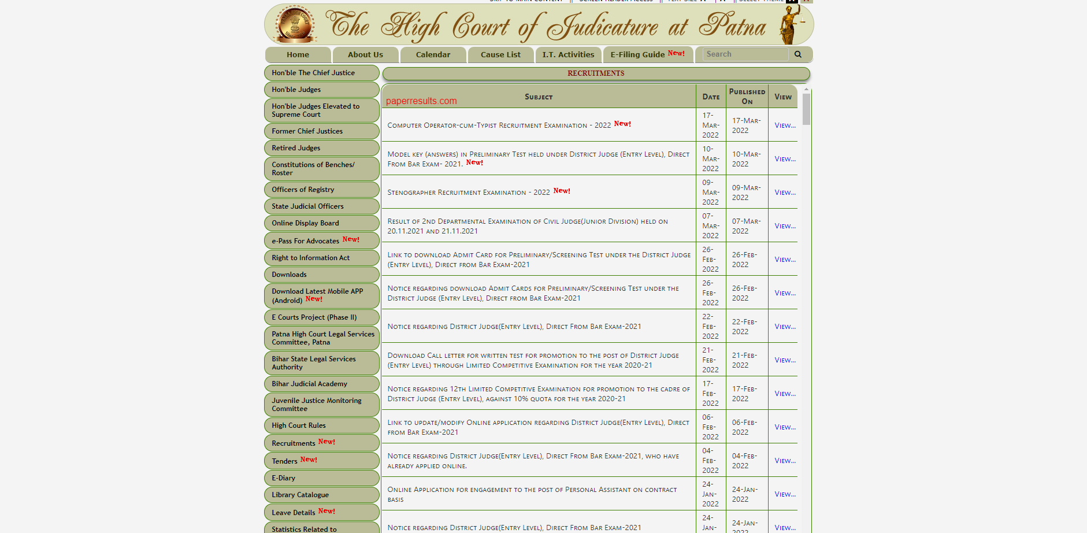Open the About Us menu tab
The height and width of the screenshot is (533, 1087).
coord(365,54)
